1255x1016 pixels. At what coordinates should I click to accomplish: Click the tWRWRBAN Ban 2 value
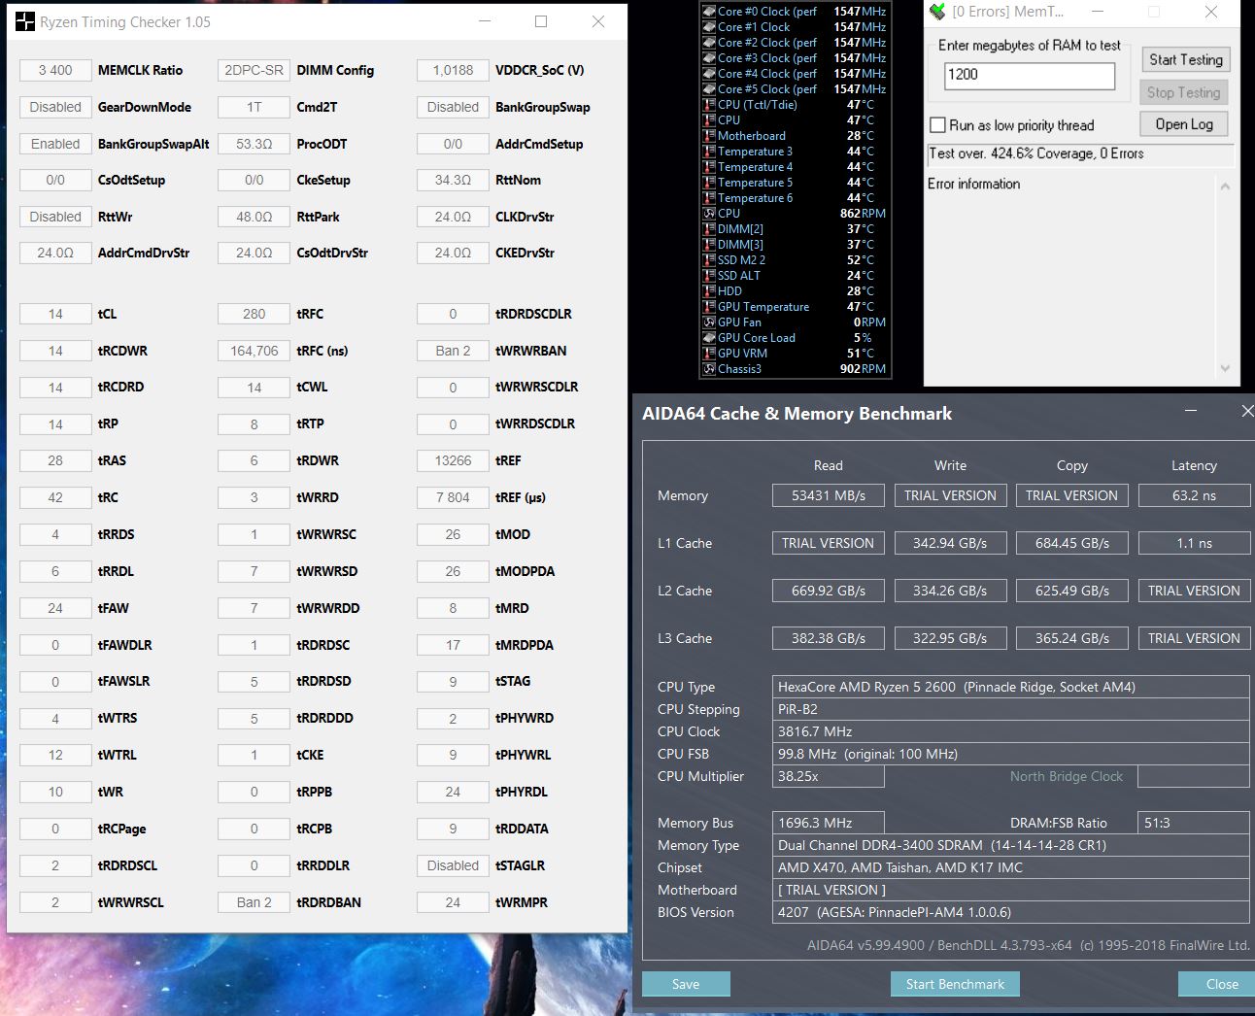click(453, 351)
